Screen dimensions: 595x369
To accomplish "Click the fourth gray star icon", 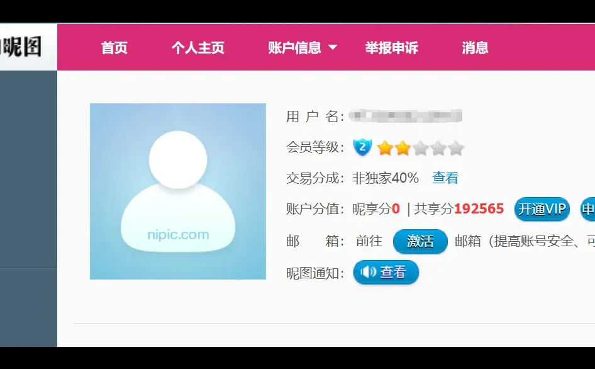I will (438, 147).
